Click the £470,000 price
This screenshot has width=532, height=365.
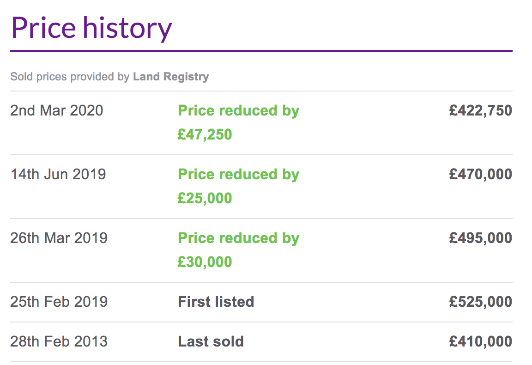click(x=480, y=175)
